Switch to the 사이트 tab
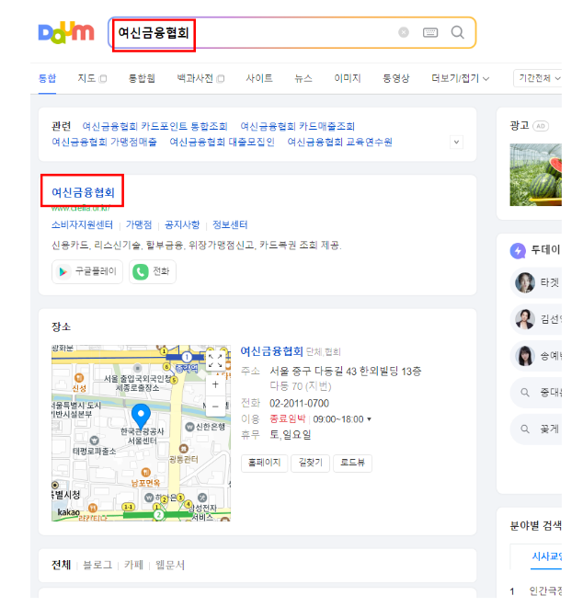This screenshot has height=607, width=583. click(x=259, y=78)
